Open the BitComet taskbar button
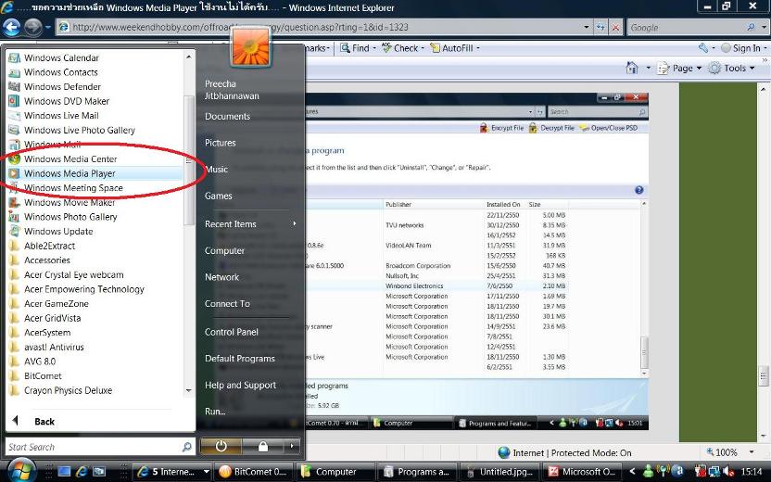Image resolution: width=771 pixels, height=482 pixels. pos(253,472)
